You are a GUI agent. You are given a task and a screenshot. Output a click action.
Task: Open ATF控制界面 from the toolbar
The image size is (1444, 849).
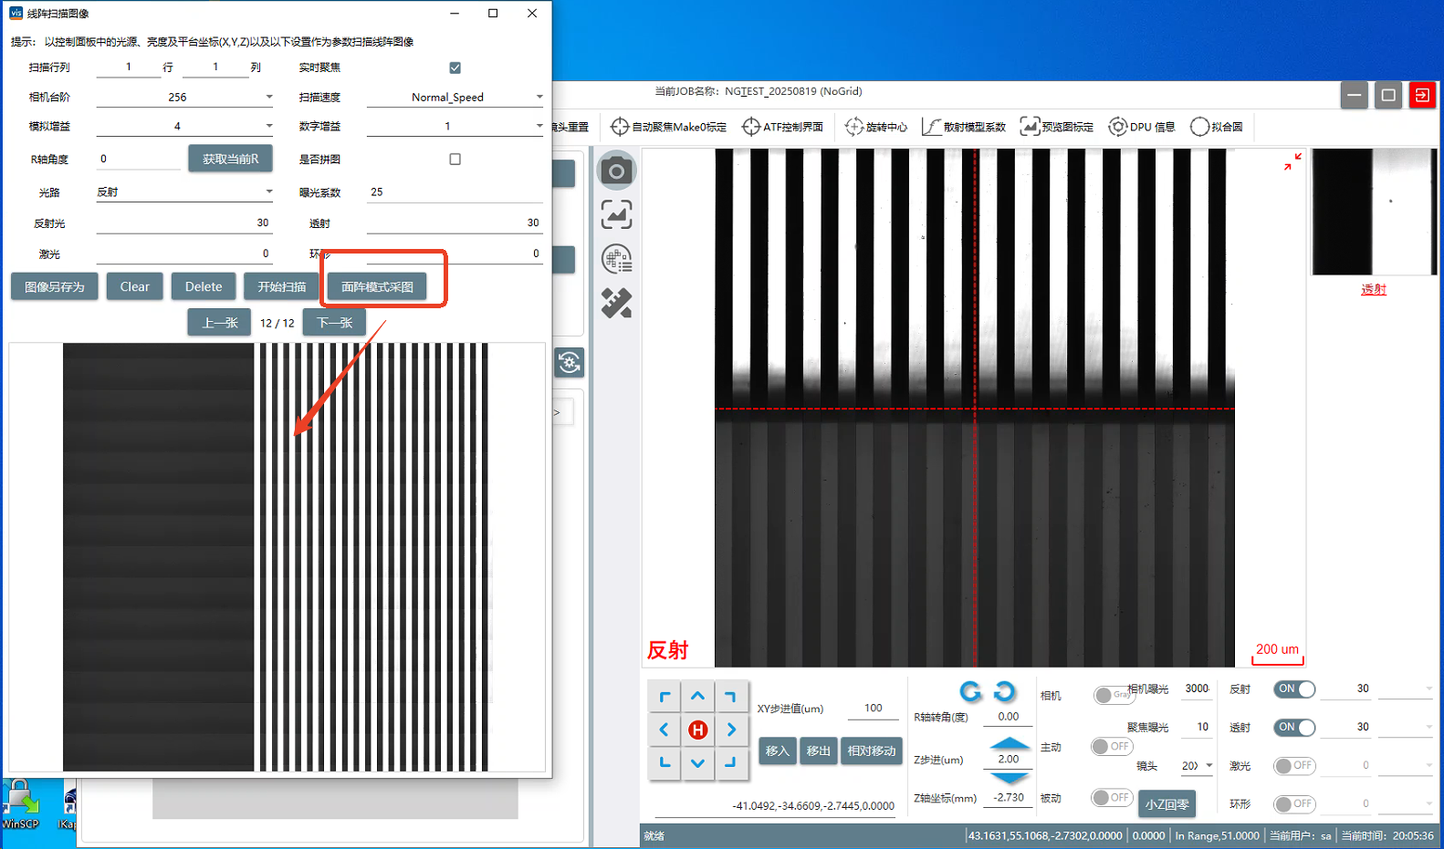coord(783,127)
